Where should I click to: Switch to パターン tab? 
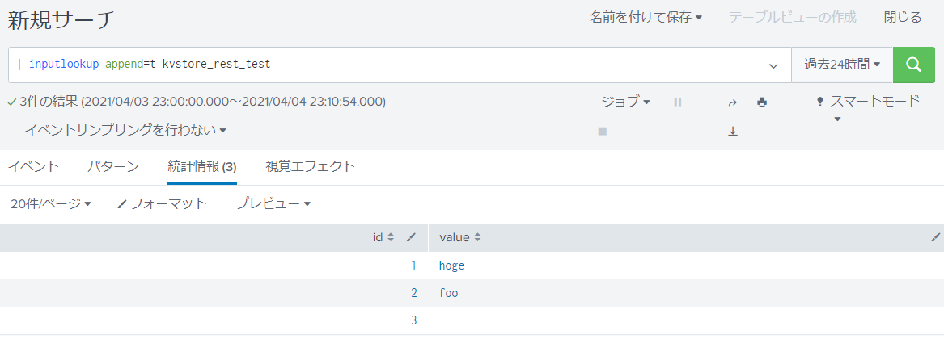(x=113, y=167)
